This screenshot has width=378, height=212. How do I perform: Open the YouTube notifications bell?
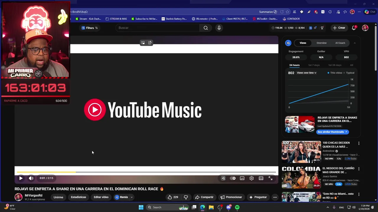[x=354, y=28]
